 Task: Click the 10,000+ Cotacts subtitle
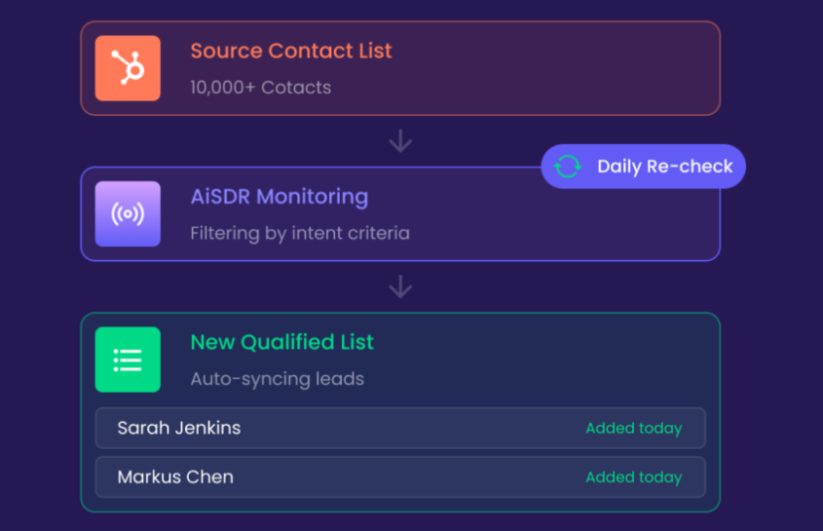pos(260,87)
